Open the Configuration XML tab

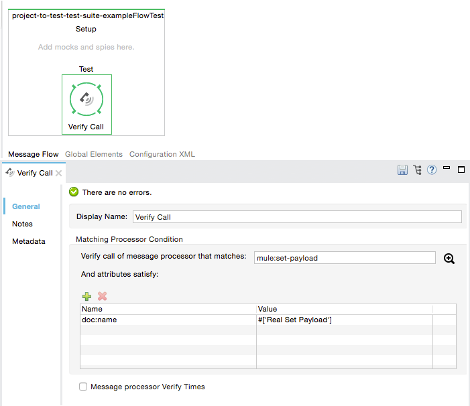click(x=162, y=154)
